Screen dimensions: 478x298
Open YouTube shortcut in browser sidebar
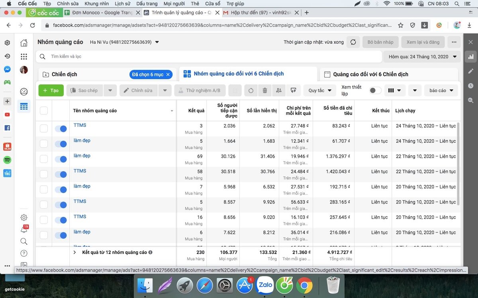coord(7,114)
